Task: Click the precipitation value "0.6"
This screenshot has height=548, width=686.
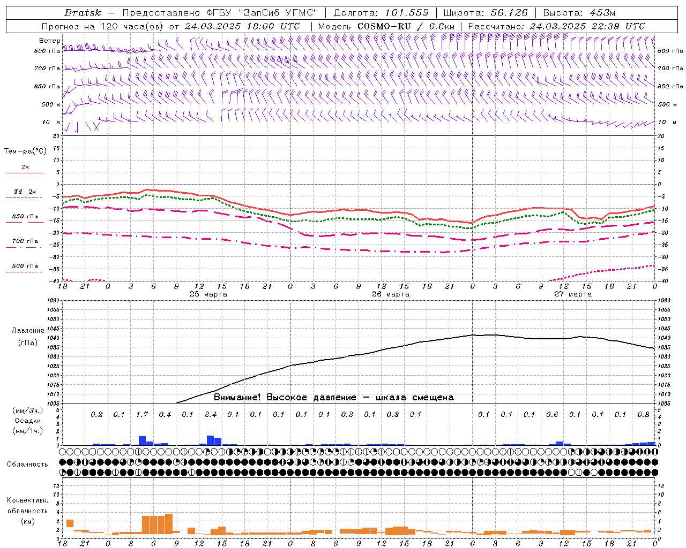Action: tap(552, 414)
